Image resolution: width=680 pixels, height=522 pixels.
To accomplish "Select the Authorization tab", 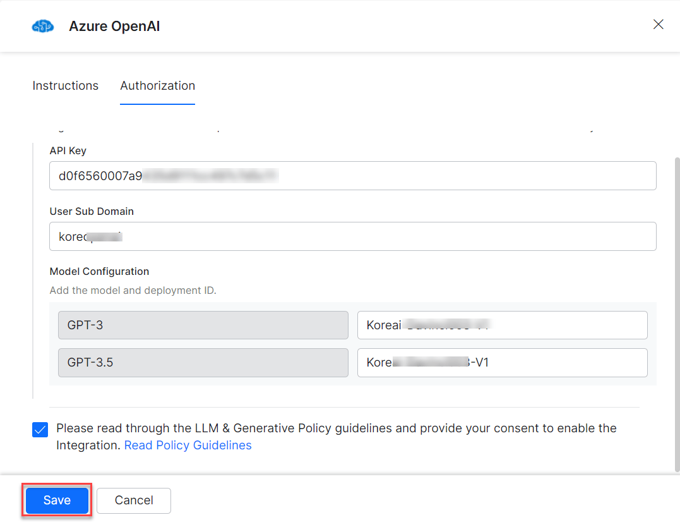I will click(157, 85).
